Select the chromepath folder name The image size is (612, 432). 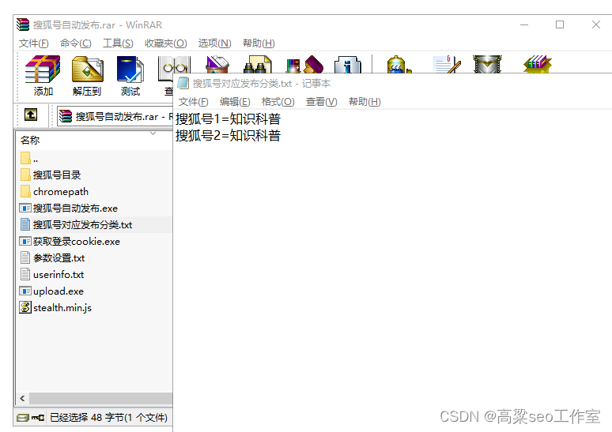click(x=61, y=192)
